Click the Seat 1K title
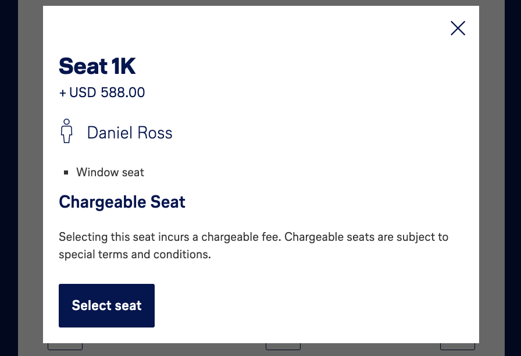Viewport: 521px width, 356px height. [x=97, y=66]
